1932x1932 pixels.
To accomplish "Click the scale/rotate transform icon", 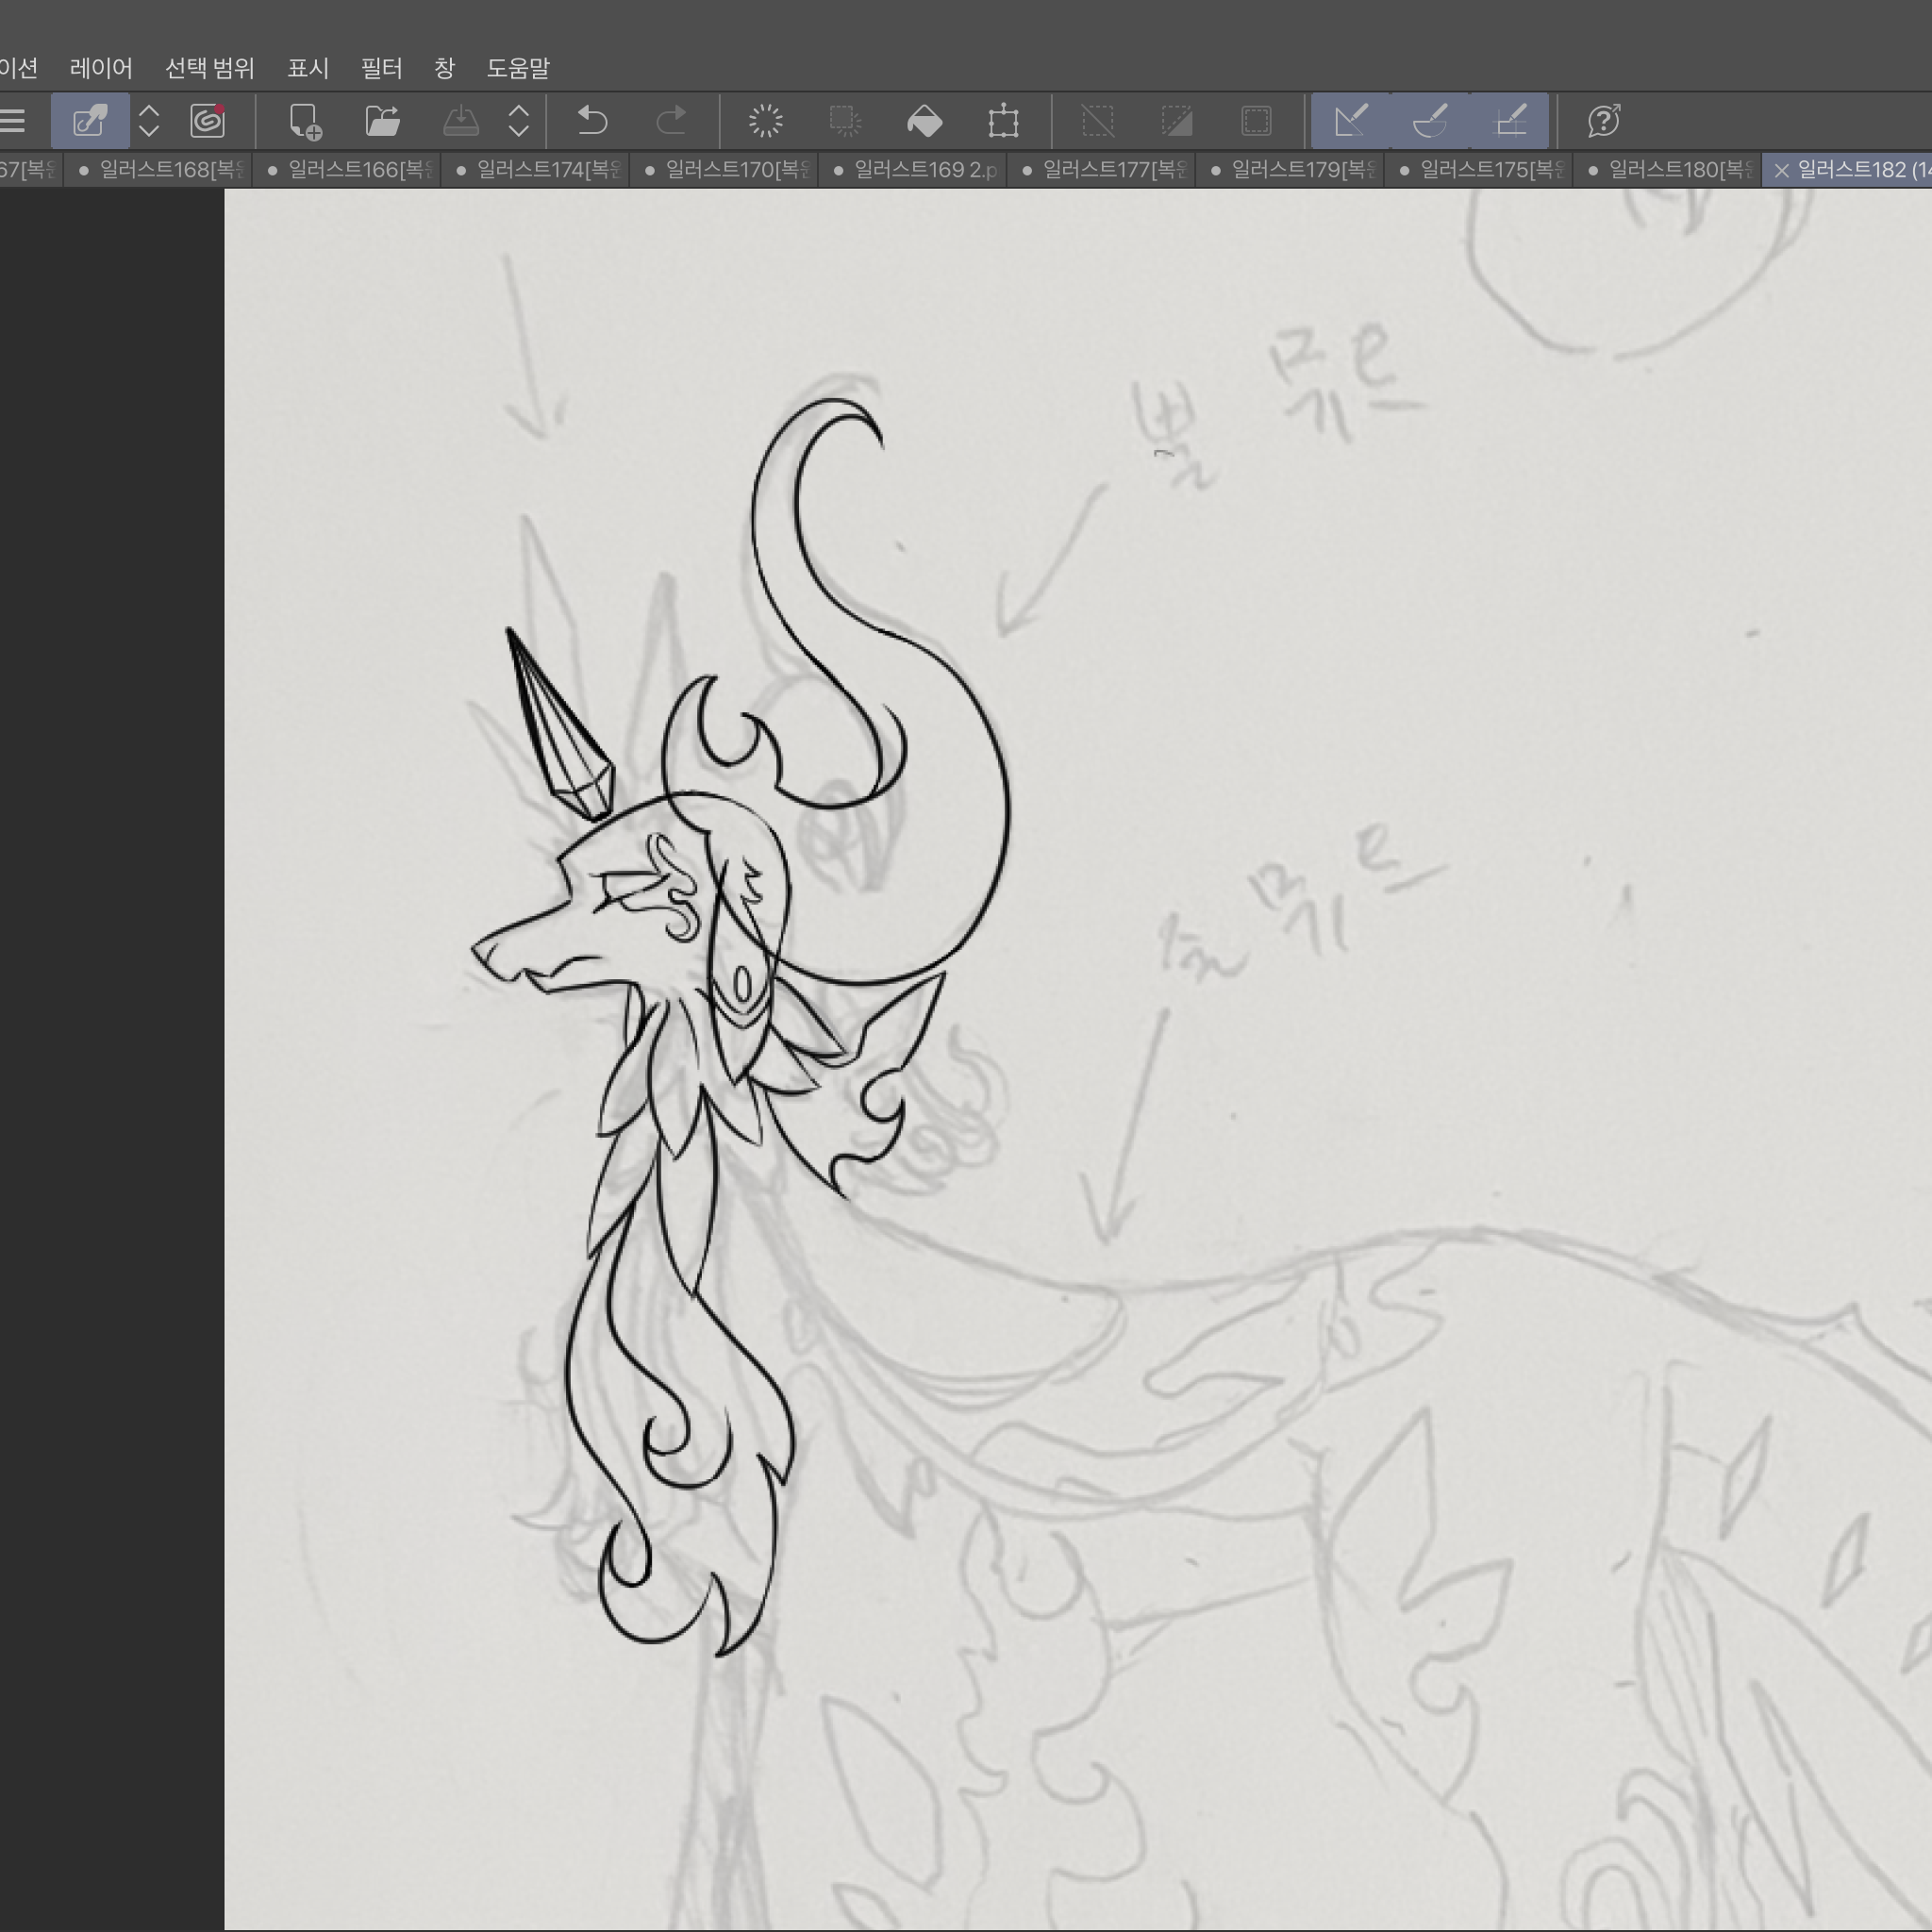I will pos(1003,121).
